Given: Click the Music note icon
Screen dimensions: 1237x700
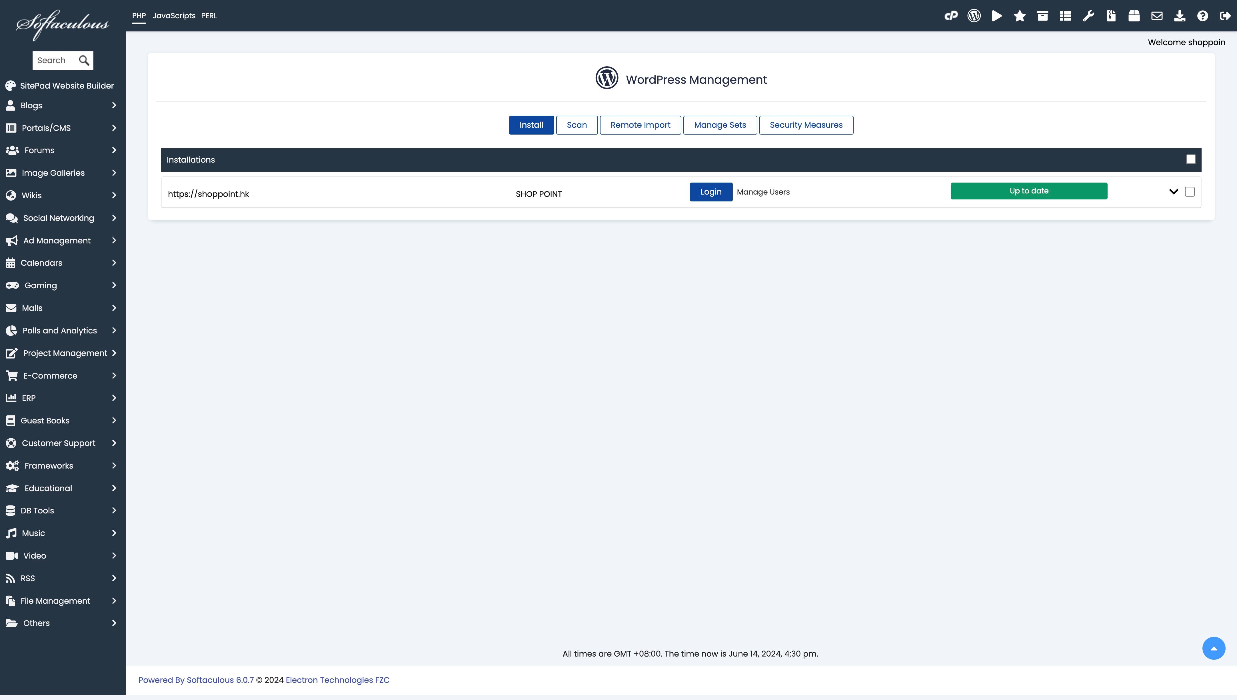Looking at the screenshot, I should pos(11,533).
